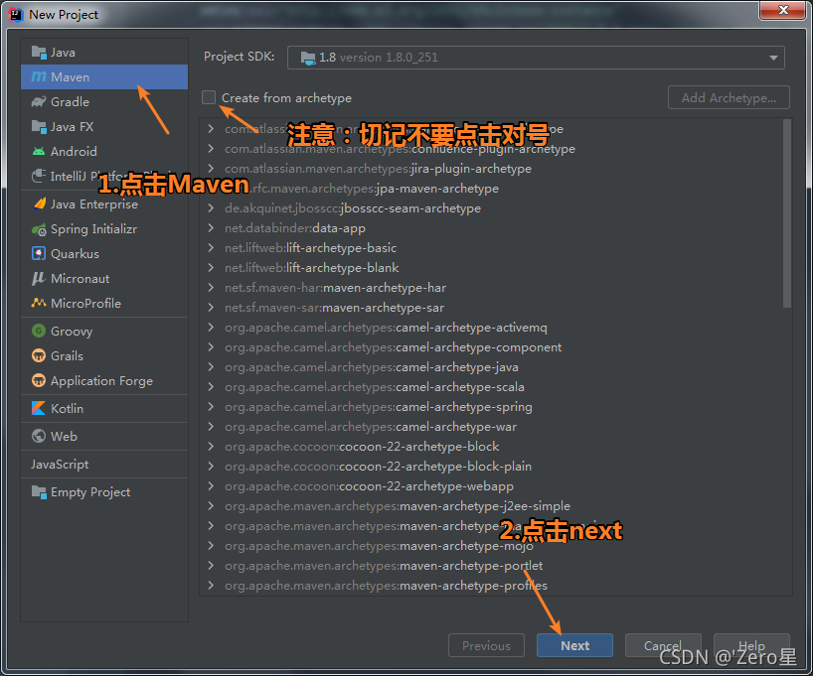Click the Previous button

pos(486,645)
